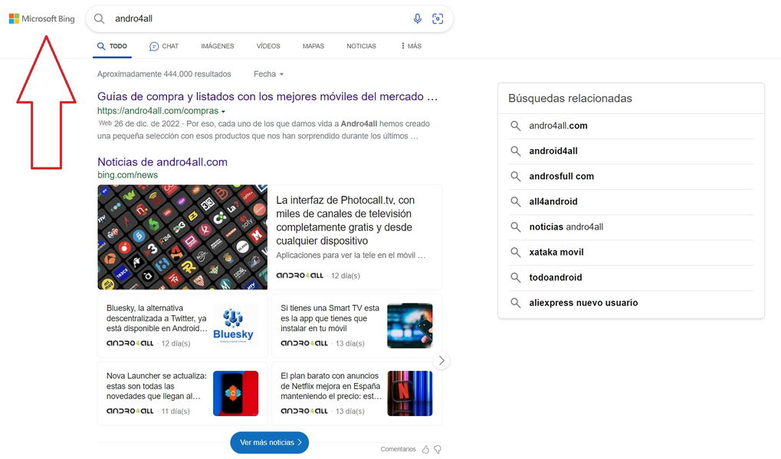Search related term 'todoandroid'
Viewport: 781px width, 459px height.
pos(556,278)
